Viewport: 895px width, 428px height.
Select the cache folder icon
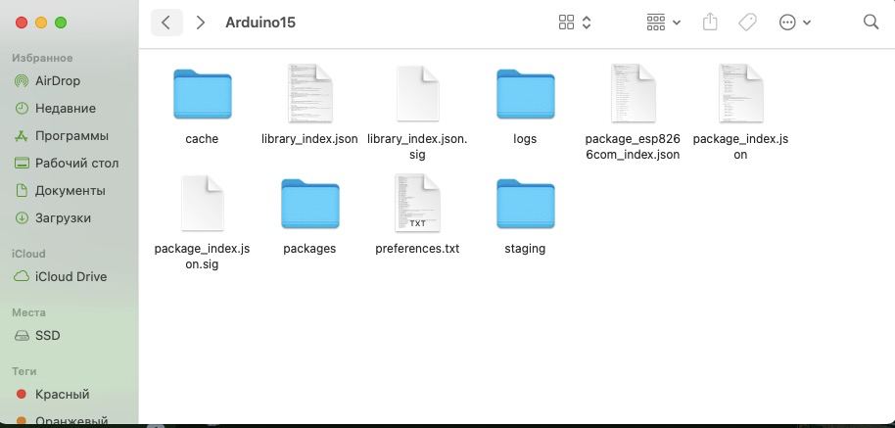202,94
